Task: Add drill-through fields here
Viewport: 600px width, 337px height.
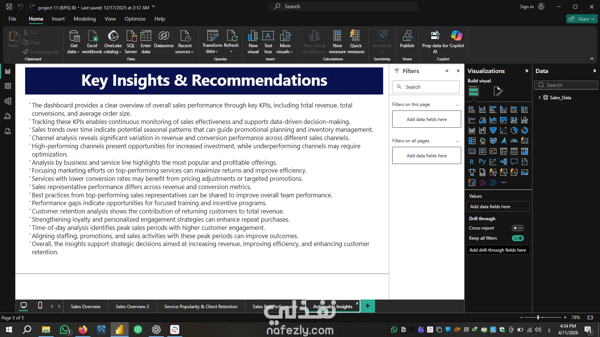Action: click(498, 250)
